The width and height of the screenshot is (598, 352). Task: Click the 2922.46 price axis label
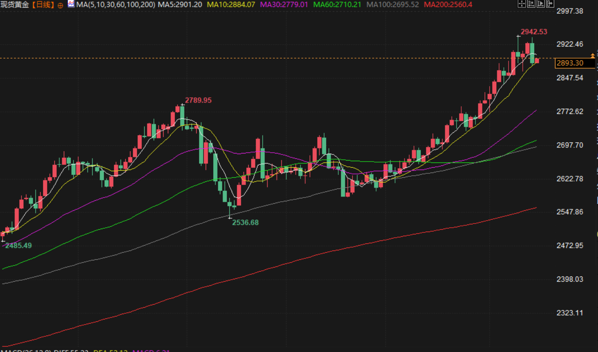(x=570, y=44)
